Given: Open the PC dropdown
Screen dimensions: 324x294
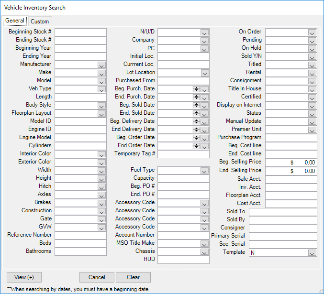Looking at the screenshot, I should pyautogui.click(x=204, y=49).
